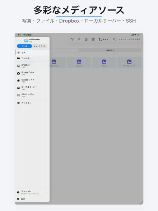Switch to the ショートカット tab
The image size is (158, 211).
pos(39,46)
